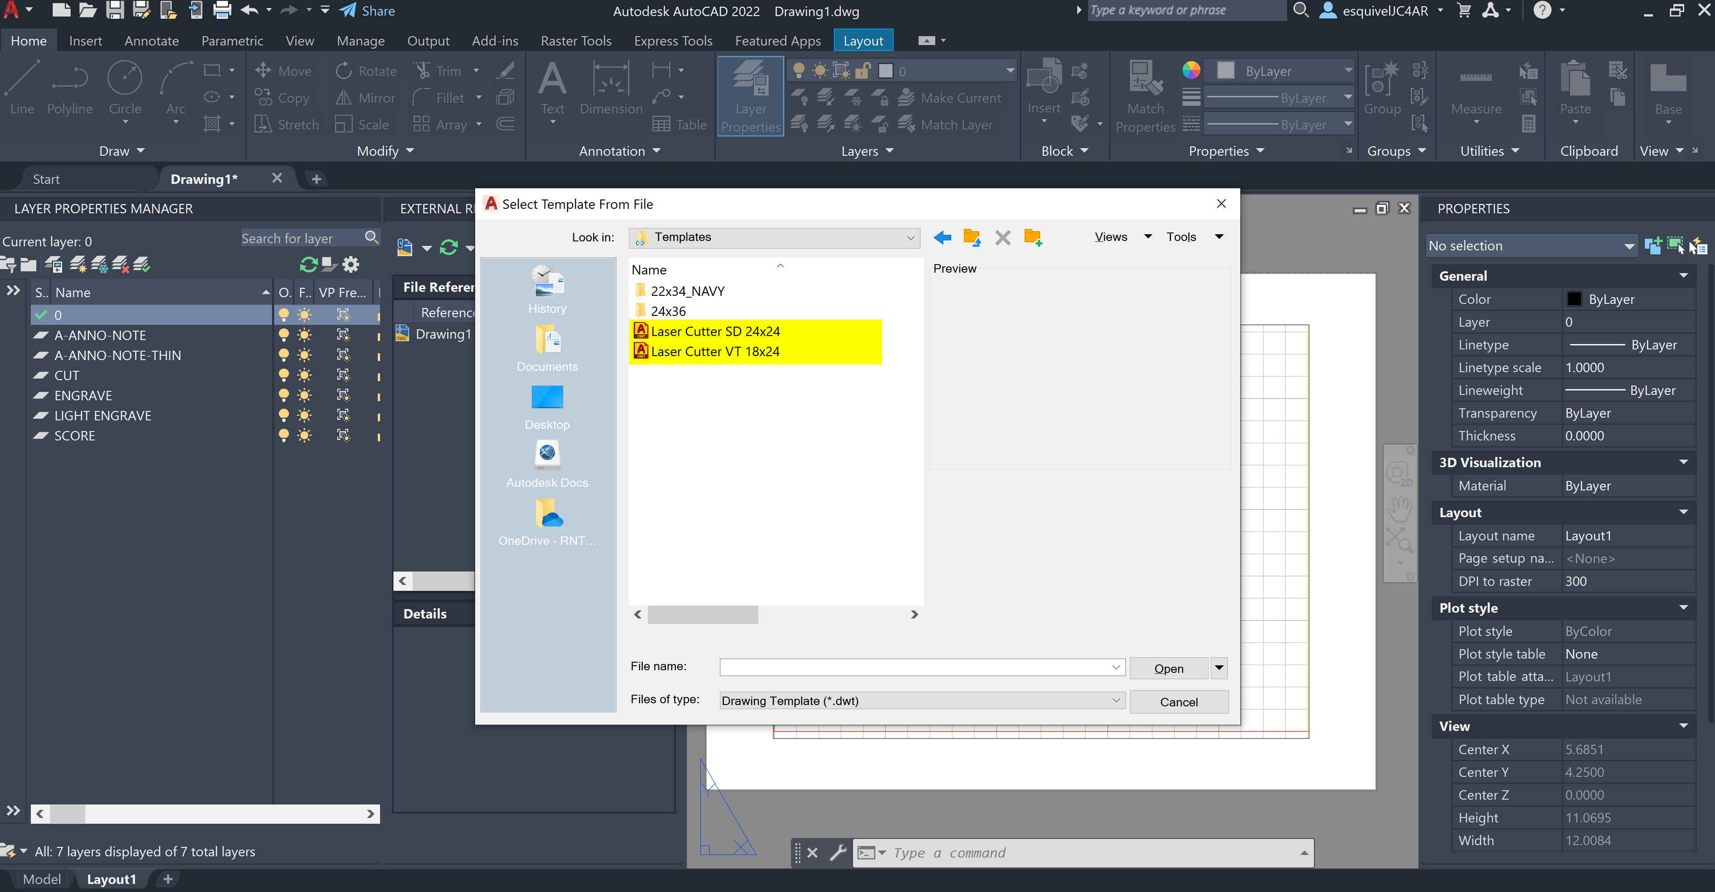The image size is (1715, 892).
Task: Toggle freeze sun for LIGHT ENGRAVE layer
Action: pos(304,416)
